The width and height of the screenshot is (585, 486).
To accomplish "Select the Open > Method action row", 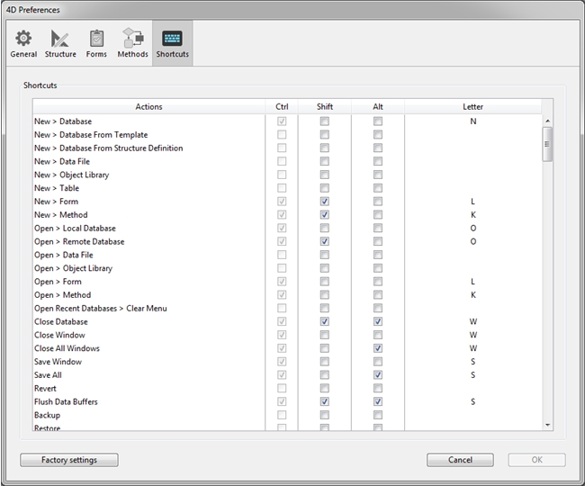I will pyautogui.click(x=62, y=295).
